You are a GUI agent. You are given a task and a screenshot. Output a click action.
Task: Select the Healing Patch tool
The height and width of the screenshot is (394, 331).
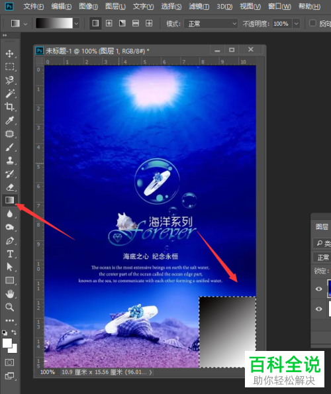pyautogui.click(x=9, y=134)
